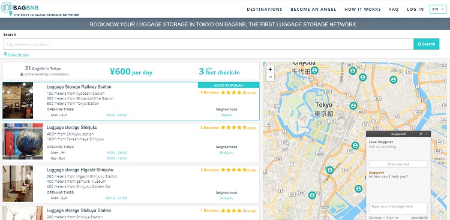This screenshot has height=220, width=450.
Task: Click Shinjuku neighborhood in Luggage storage Shinjuku row
Action: point(226,153)
